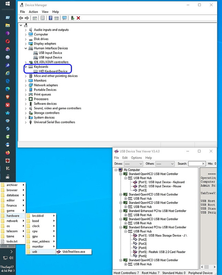
Task: Select System devices icon
Action: (31, 118)
